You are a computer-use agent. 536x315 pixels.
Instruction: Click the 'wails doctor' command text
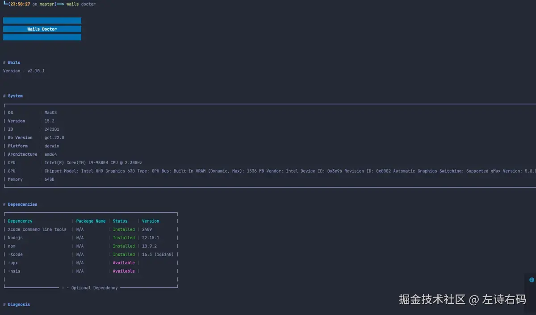pyautogui.click(x=81, y=4)
